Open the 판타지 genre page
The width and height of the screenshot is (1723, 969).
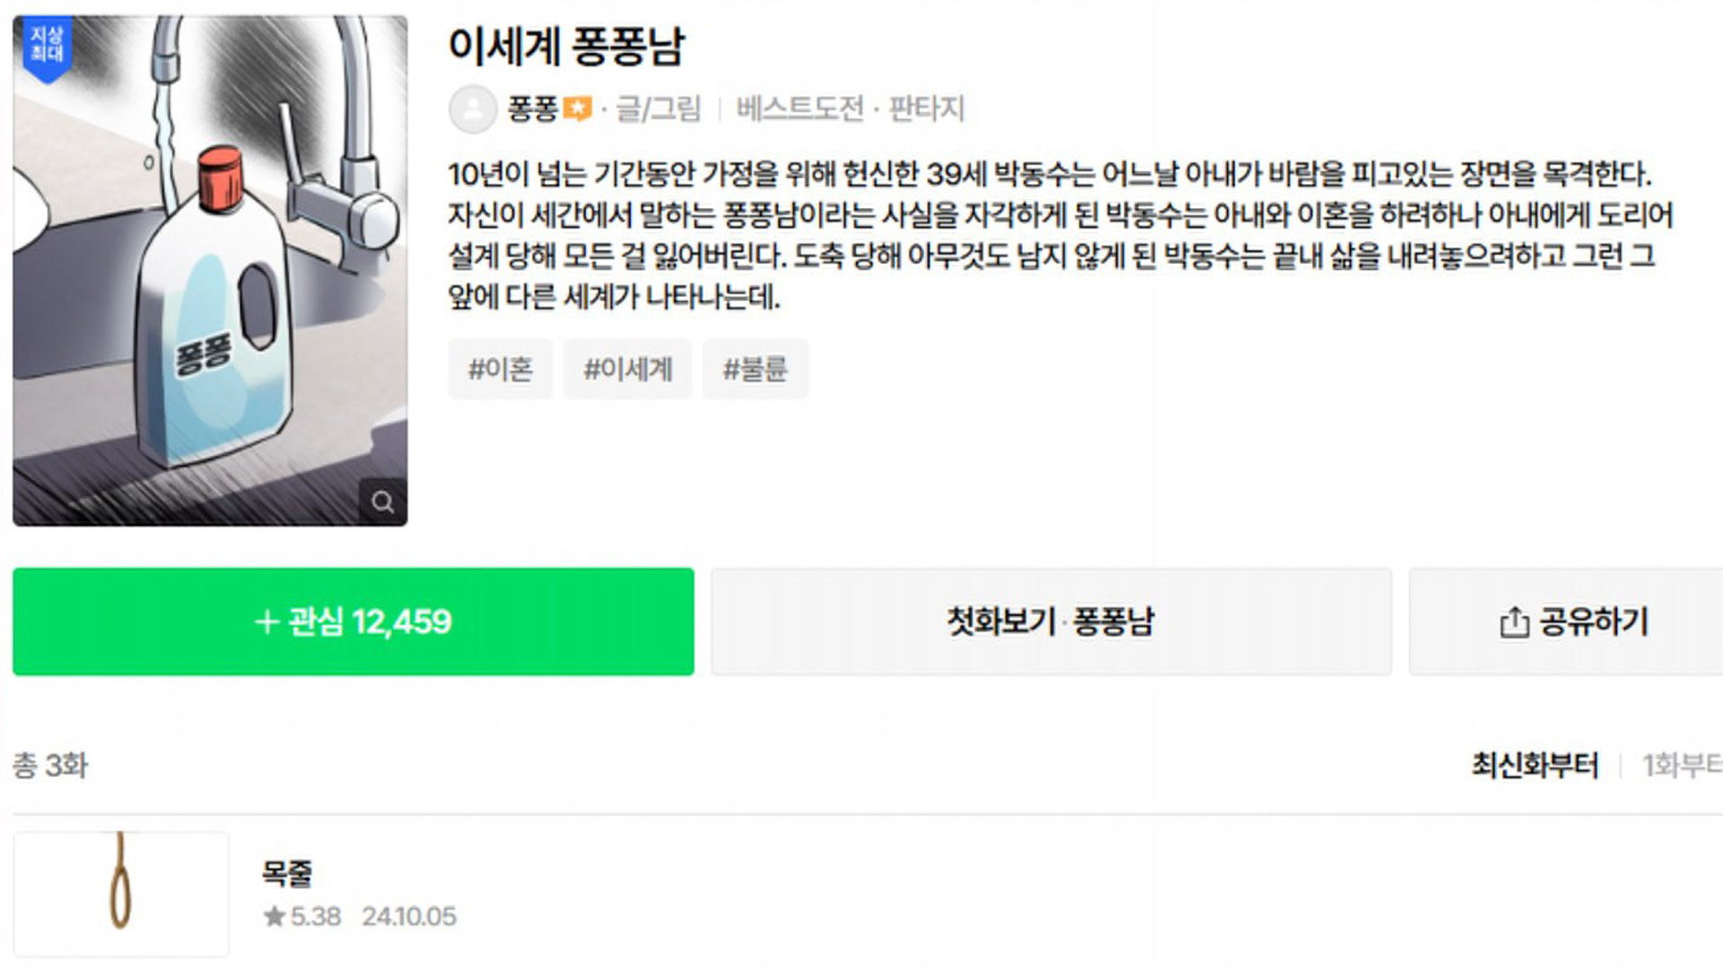928,109
